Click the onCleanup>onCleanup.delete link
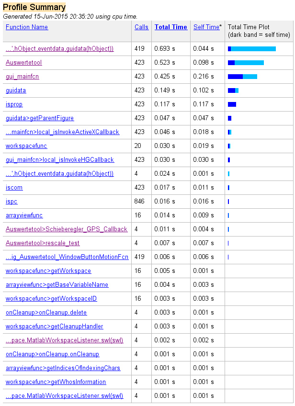This screenshot has width=295, height=406. coord(46,313)
